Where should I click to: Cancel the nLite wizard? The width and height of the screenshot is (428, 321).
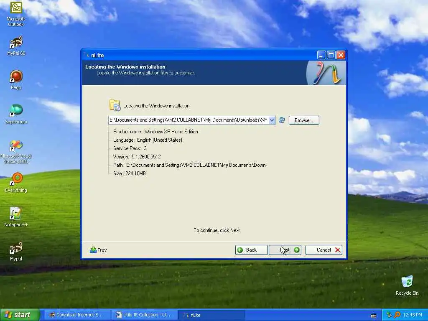[324, 250]
